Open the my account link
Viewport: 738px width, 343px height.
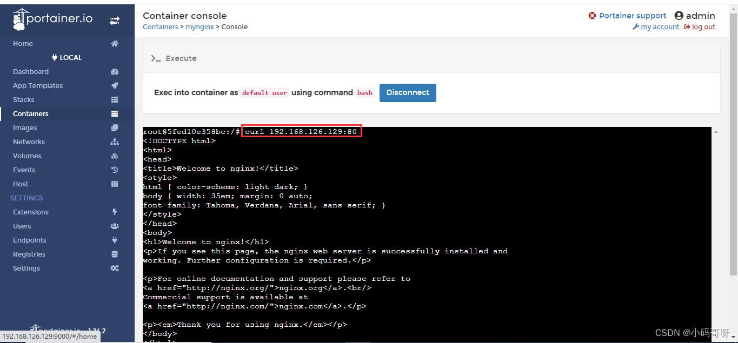(x=656, y=27)
